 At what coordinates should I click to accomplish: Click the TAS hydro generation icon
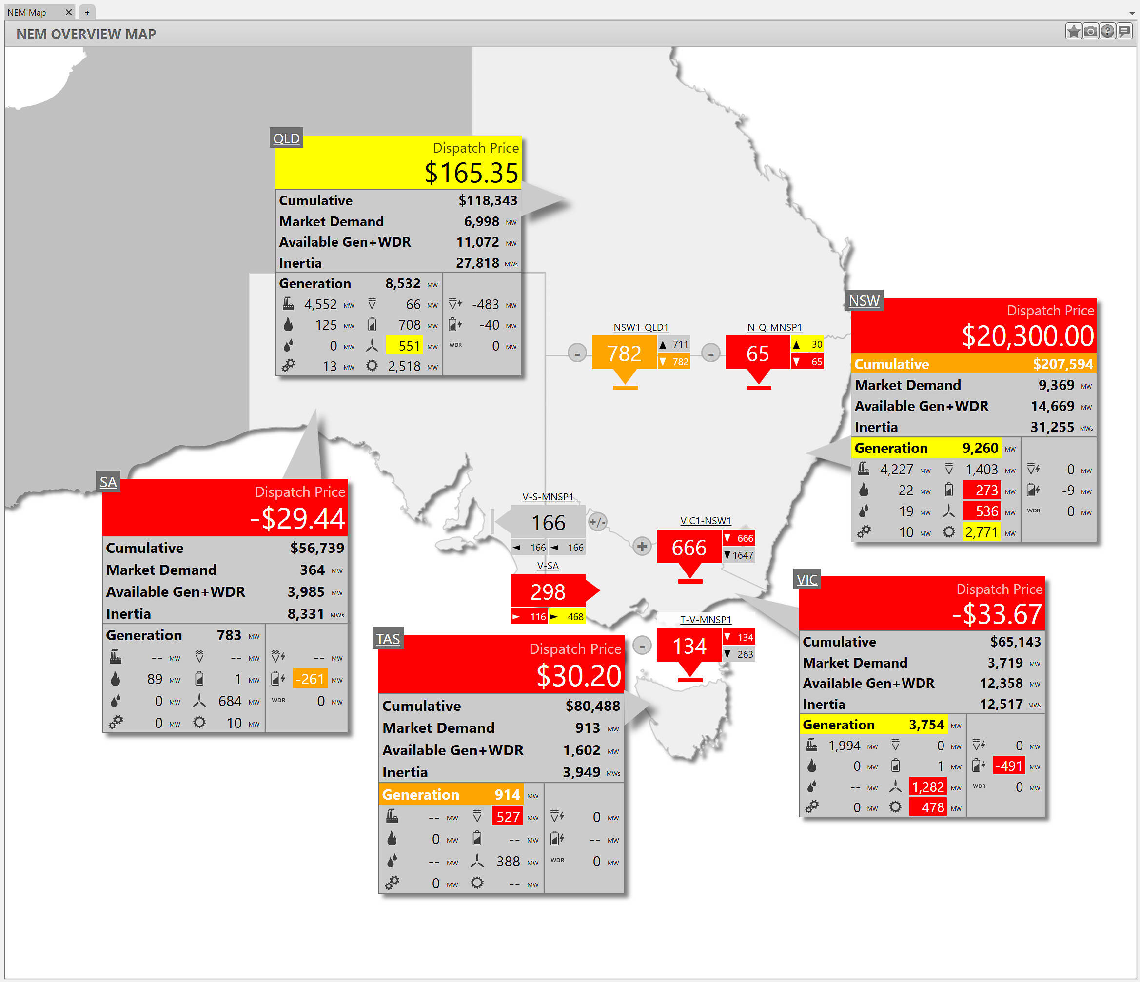[477, 816]
